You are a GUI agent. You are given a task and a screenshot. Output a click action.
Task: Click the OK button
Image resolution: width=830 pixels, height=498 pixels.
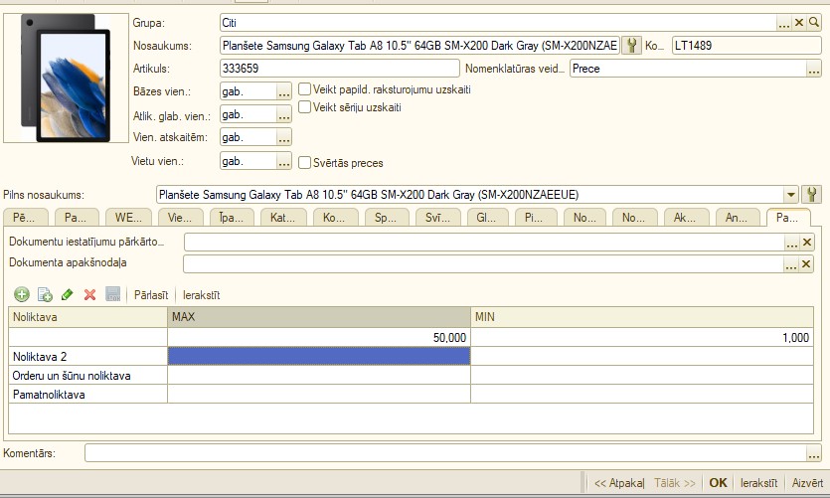click(718, 482)
